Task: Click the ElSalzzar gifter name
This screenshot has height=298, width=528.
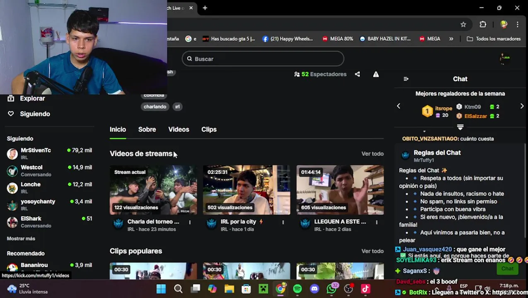Action: (x=475, y=116)
